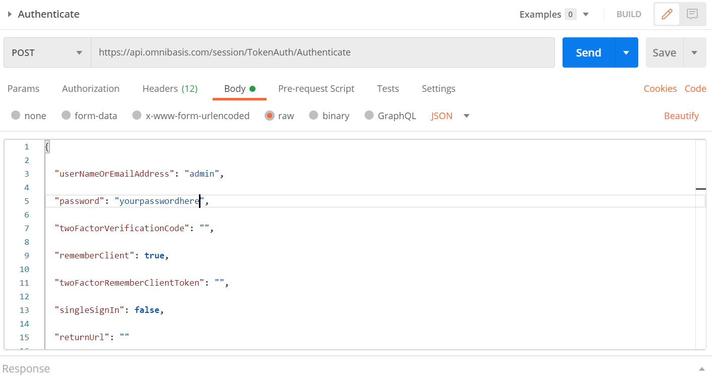Screen dimensions: 712x377
Task: Open the Authorization tab
Action: tap(91, 88)
